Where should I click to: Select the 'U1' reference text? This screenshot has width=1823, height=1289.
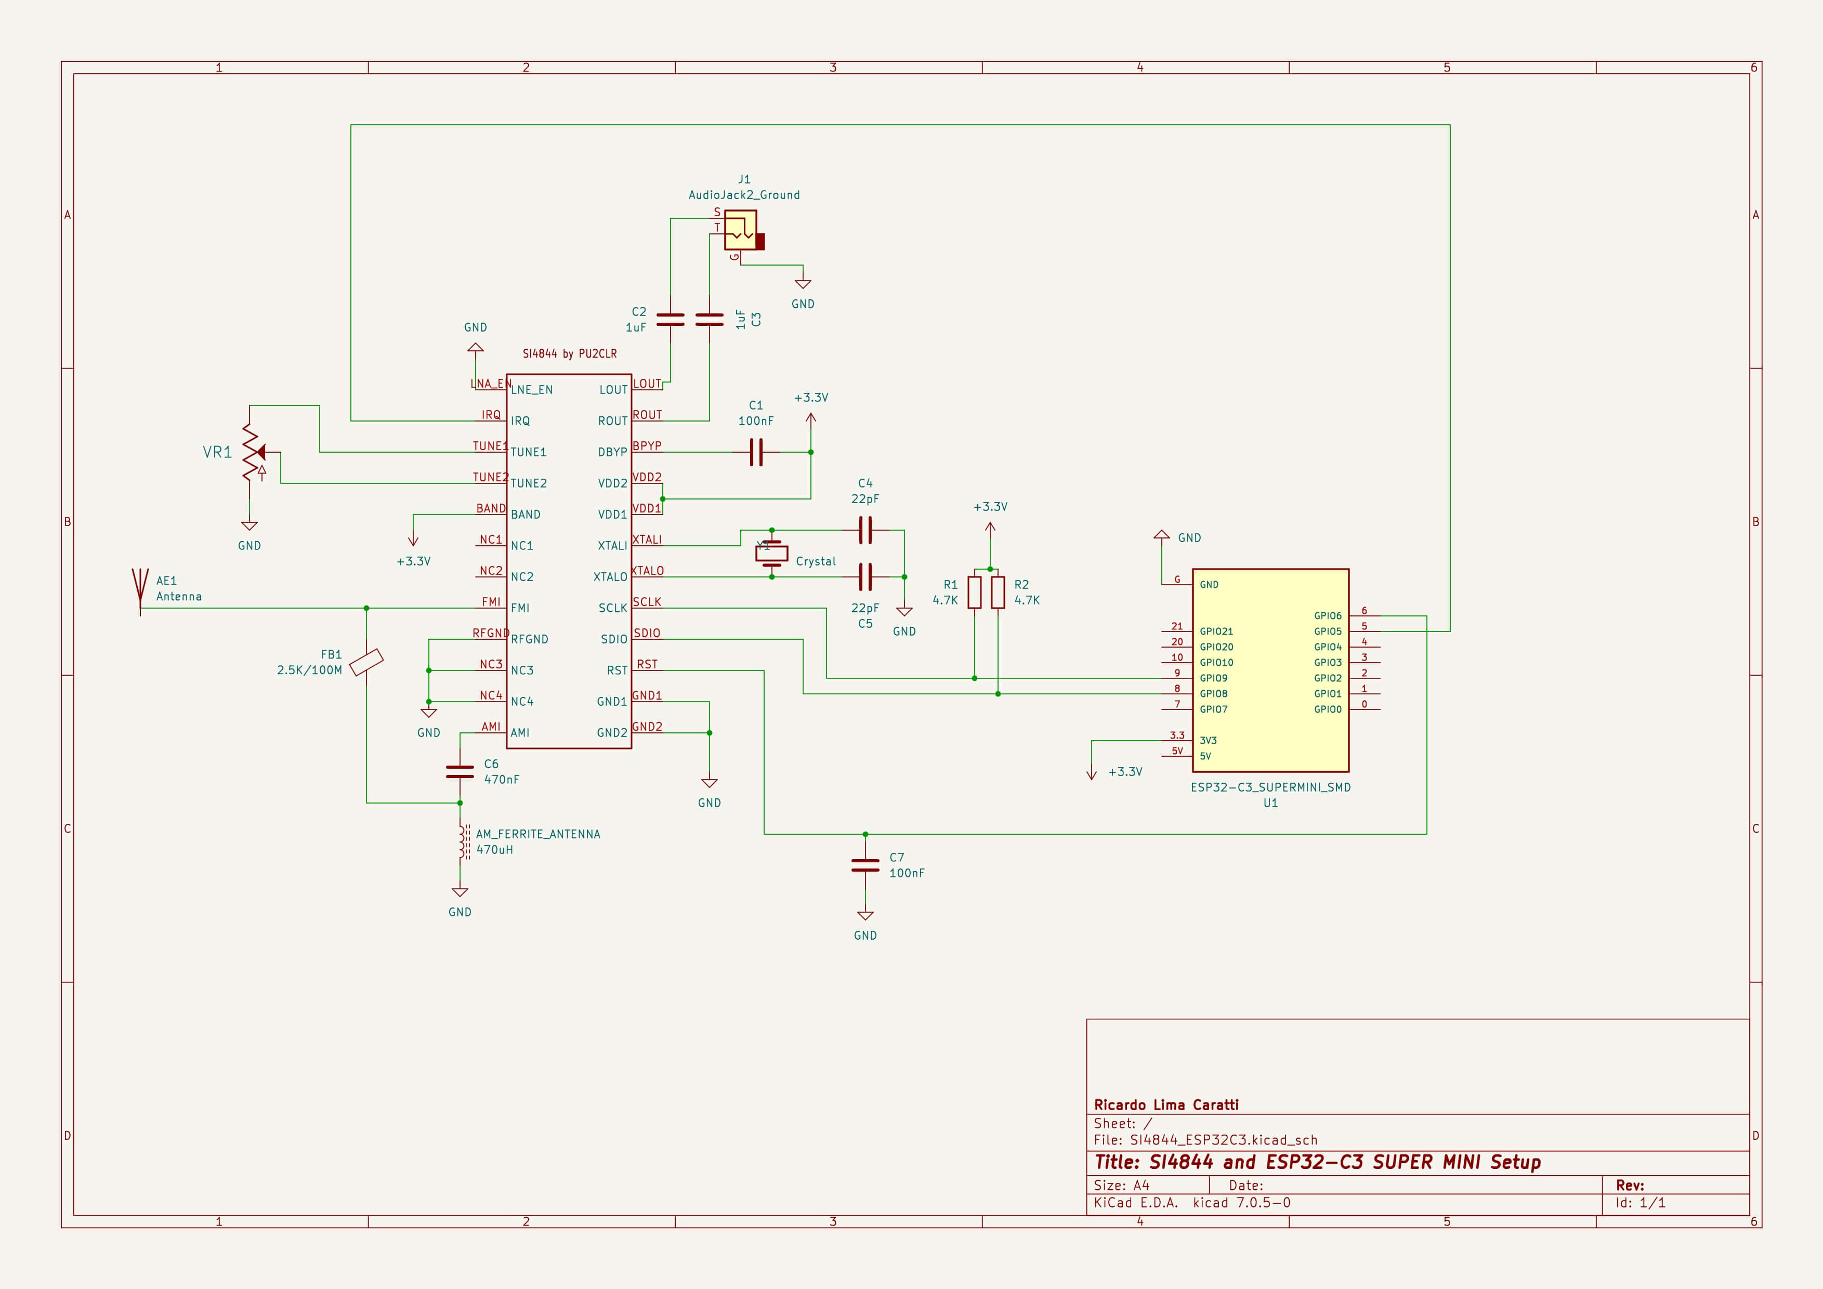click(x=1270, y=803)
